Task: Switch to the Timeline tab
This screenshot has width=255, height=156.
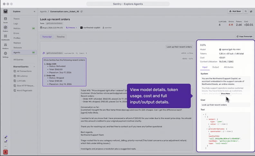Action: point(61,37)
